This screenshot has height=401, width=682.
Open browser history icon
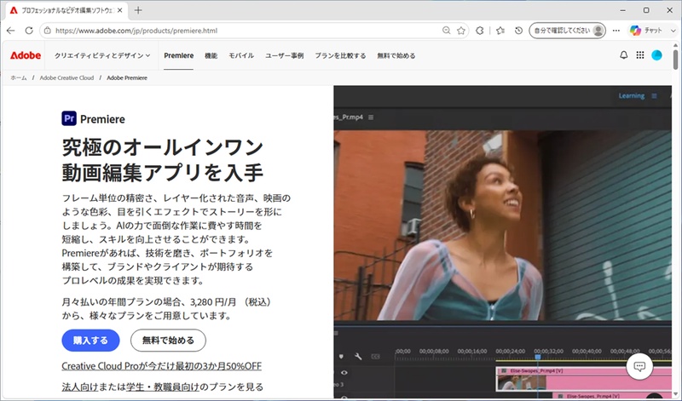point(518,31)
